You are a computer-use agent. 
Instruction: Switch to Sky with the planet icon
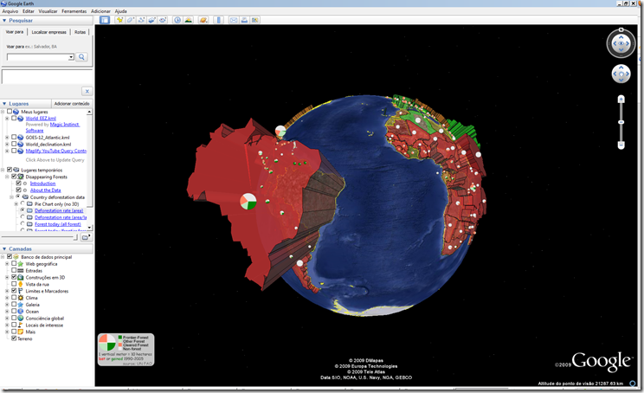tap(203, 20)
